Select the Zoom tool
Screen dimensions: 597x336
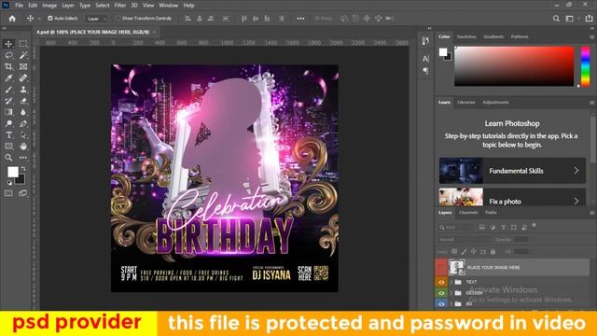(8, 158)
